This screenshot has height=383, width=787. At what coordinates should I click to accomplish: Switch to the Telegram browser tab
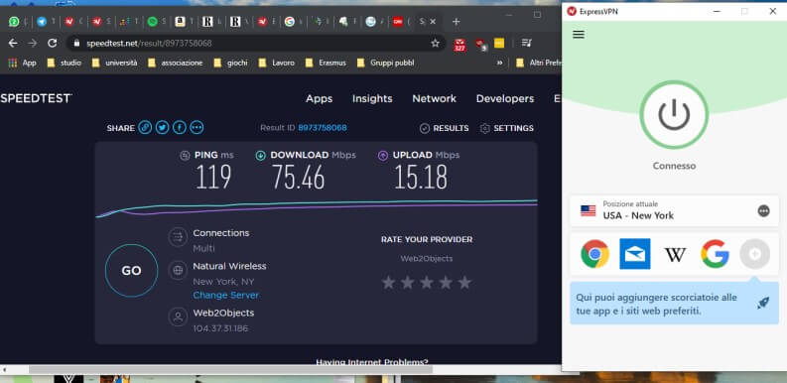point(42,22)
